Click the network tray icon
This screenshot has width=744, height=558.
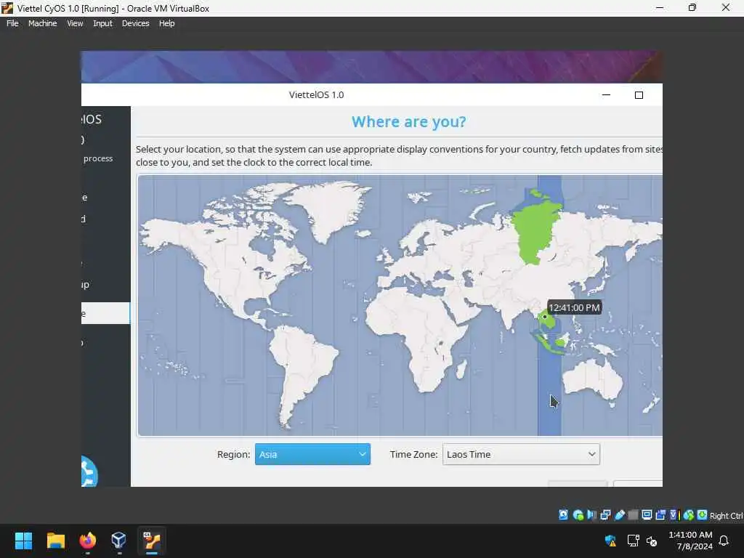633,541
